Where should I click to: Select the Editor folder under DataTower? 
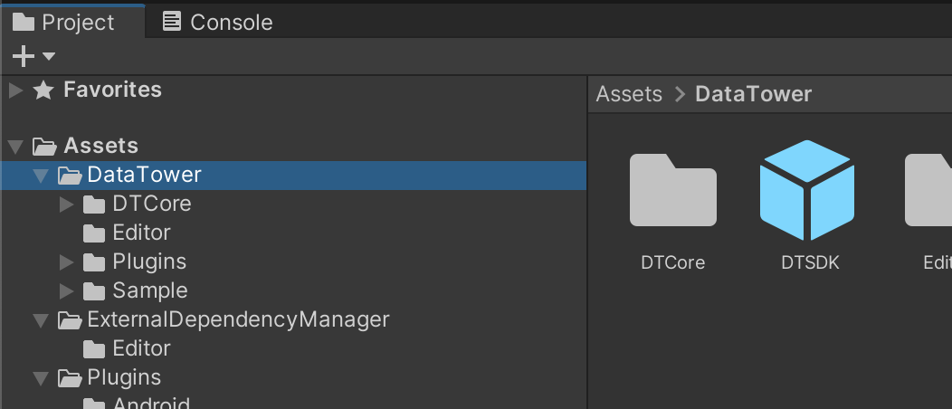coord(141,233)
